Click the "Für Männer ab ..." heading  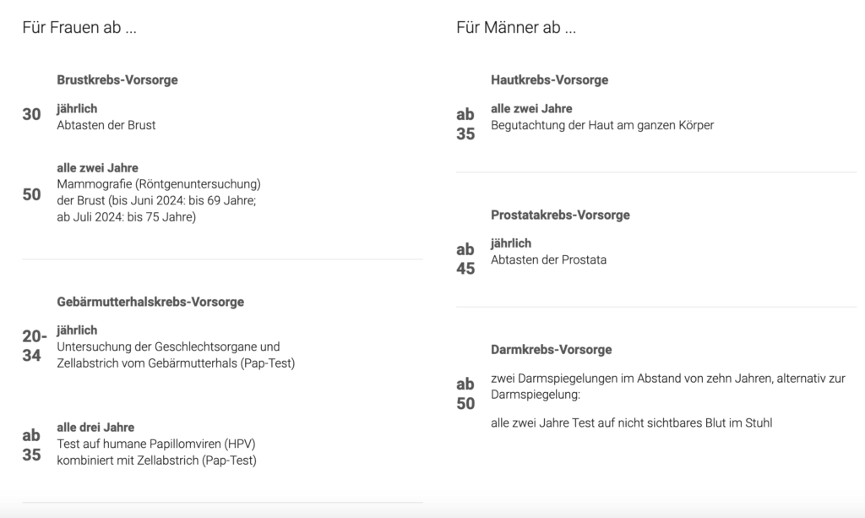pyautogui.click(x=516, y=28)
